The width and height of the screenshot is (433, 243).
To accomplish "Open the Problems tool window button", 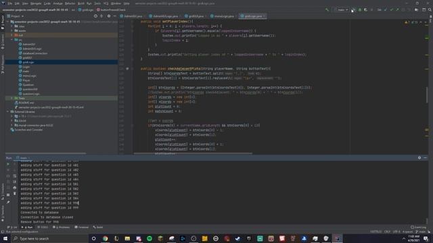I will [62, 227].
